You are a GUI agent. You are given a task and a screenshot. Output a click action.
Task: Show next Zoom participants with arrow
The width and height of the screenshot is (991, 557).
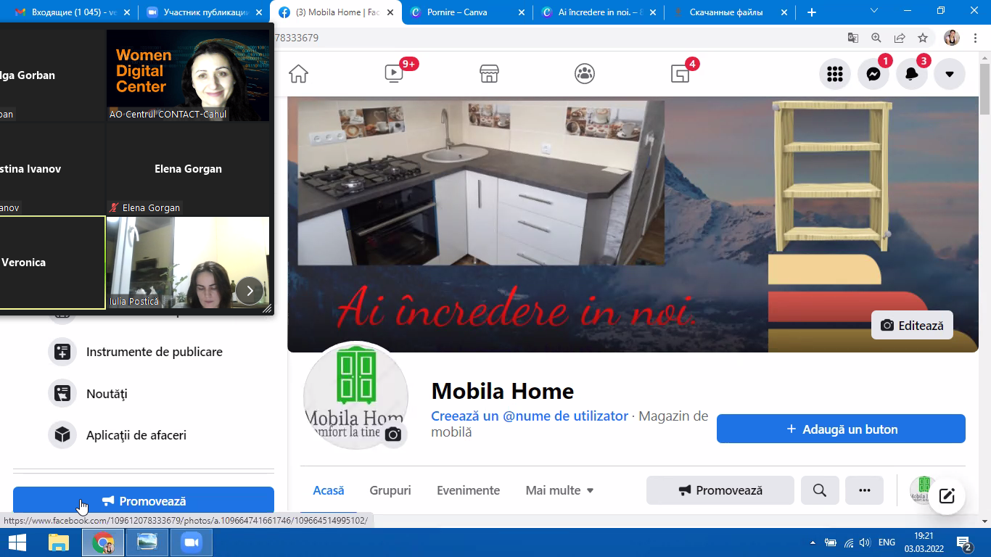click(250, 291)
